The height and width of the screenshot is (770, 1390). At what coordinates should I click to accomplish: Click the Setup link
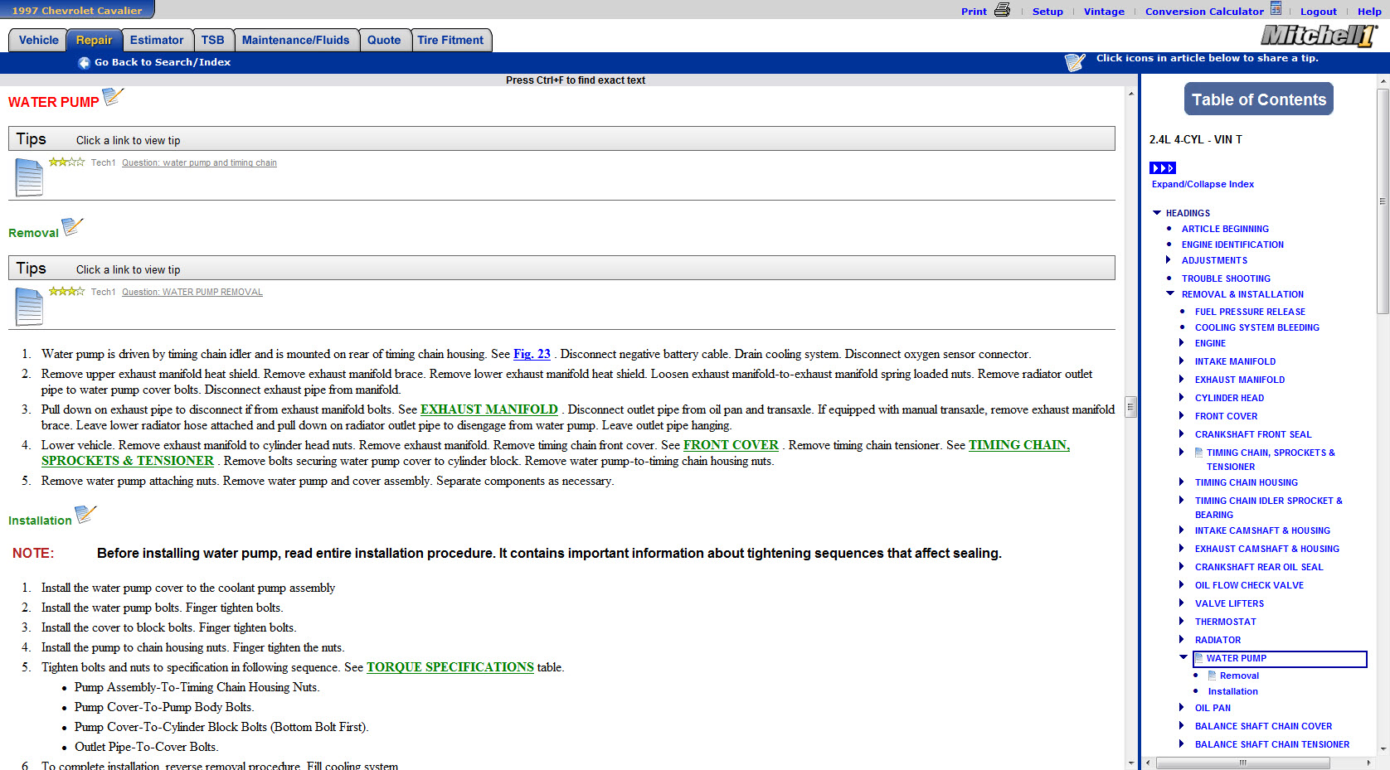click(x=1047, y=12)
